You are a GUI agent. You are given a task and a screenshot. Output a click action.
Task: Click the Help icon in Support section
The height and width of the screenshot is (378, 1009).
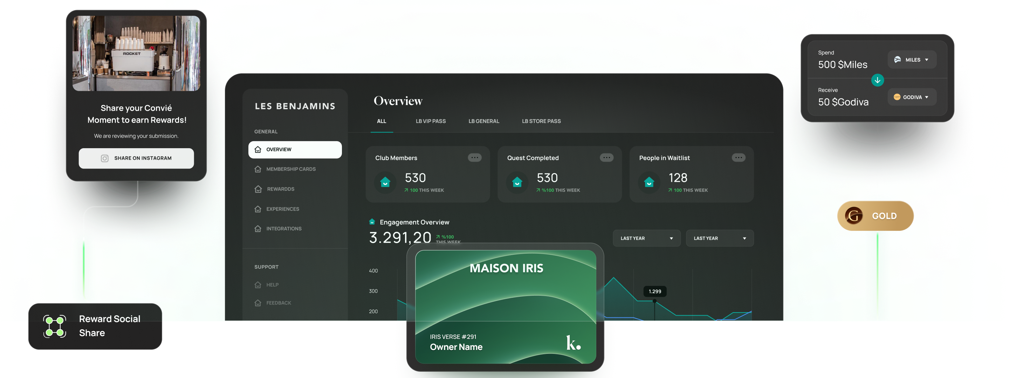pos(258,285)
